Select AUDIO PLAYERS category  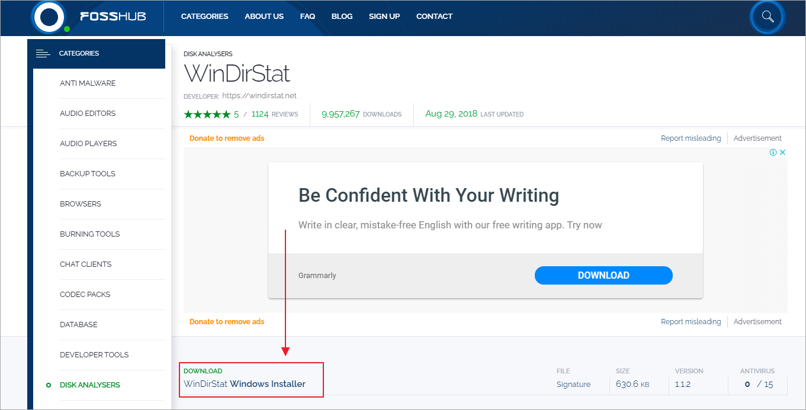coord(88,144)
